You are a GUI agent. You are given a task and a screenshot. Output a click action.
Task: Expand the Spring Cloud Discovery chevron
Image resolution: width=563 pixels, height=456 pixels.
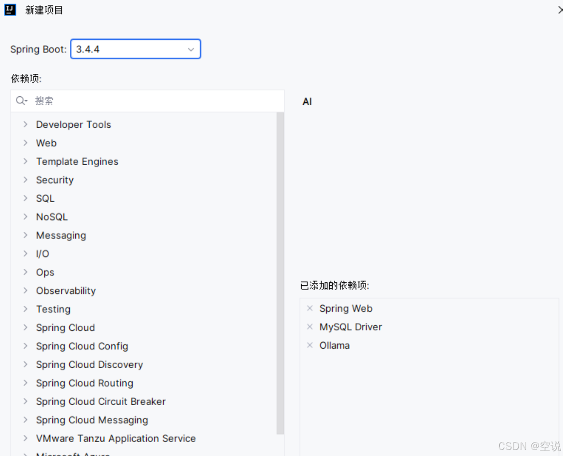coord(25,364)
